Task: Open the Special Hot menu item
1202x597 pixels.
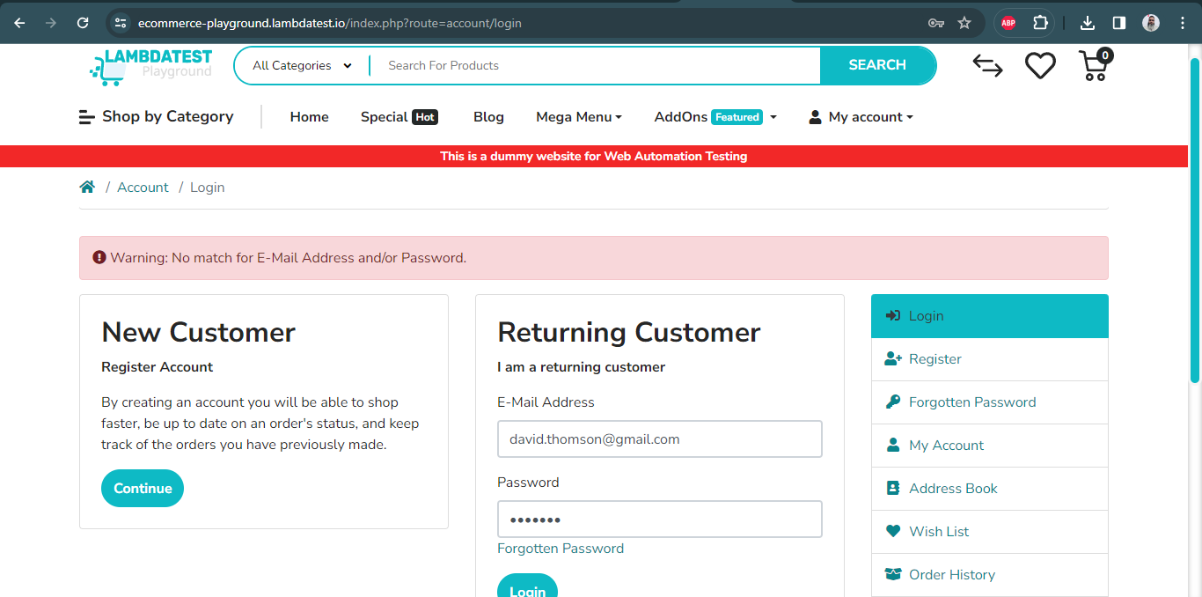Action: tap(399, 117)
